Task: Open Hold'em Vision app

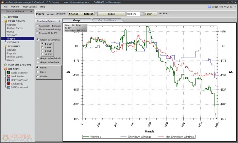Action: coord(19,80)
